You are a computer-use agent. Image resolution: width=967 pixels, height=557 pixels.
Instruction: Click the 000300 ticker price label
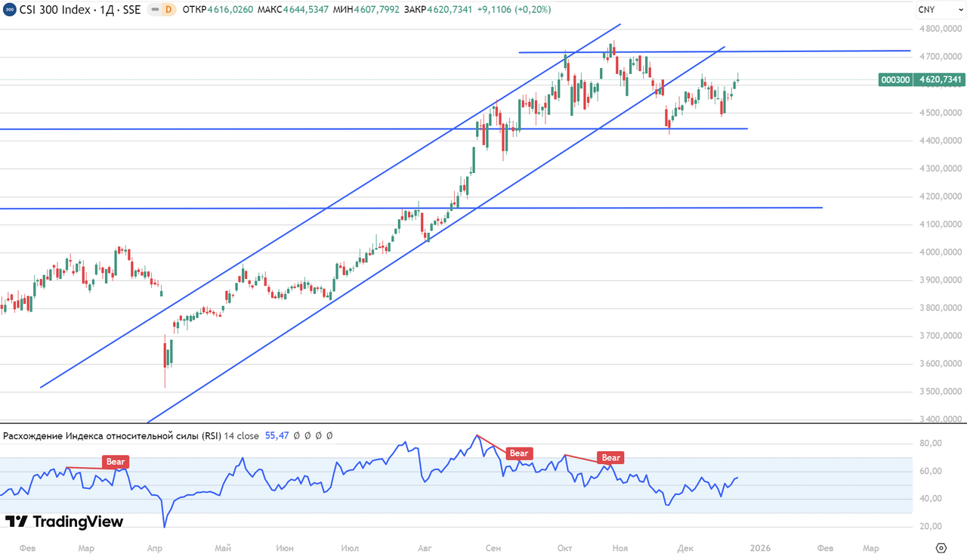tap(895, 79)
